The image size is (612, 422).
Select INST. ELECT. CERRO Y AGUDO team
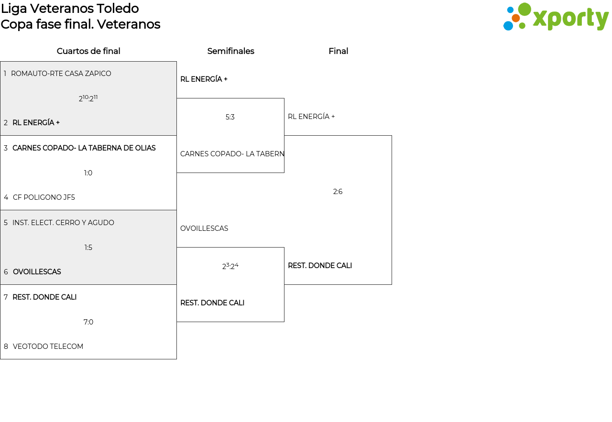click(x=63, y=223)
